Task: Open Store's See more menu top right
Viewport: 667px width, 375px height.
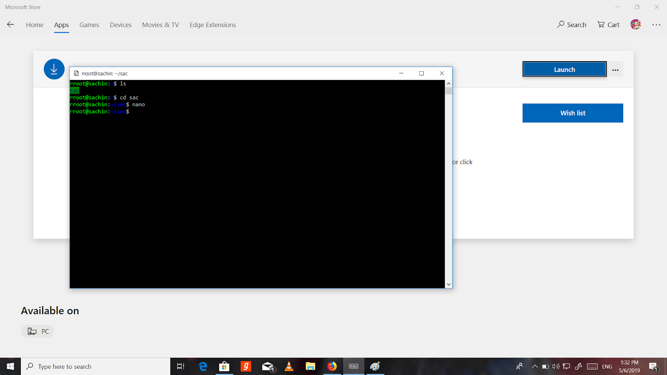Action: pyautogui.click(x=656, y=25)
